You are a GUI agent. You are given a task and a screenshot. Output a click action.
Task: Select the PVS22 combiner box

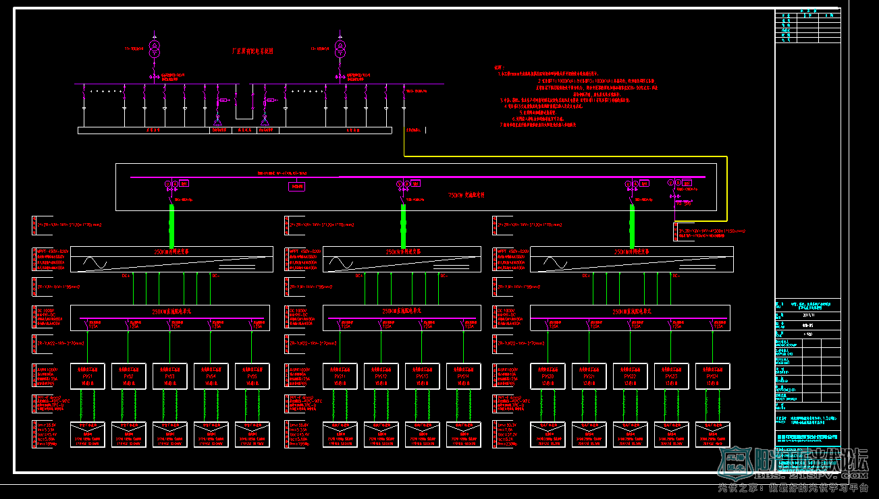pyautogui.click(x=631, y=376)
